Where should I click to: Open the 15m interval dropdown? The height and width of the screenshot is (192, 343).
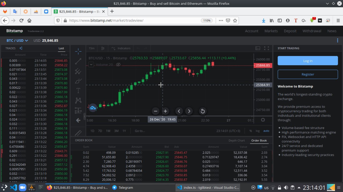coord(92,48)
